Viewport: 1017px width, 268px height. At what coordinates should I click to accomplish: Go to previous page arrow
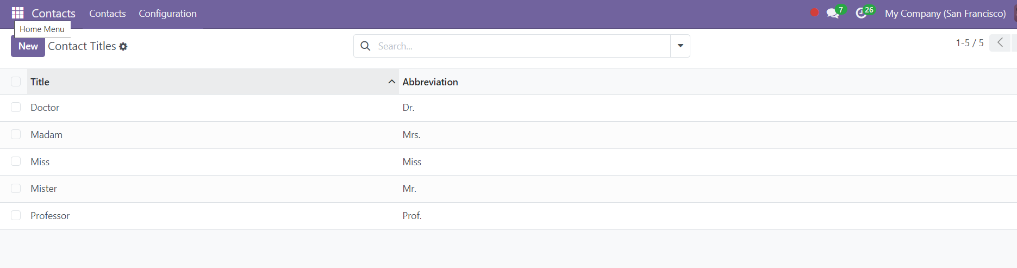1000,42
